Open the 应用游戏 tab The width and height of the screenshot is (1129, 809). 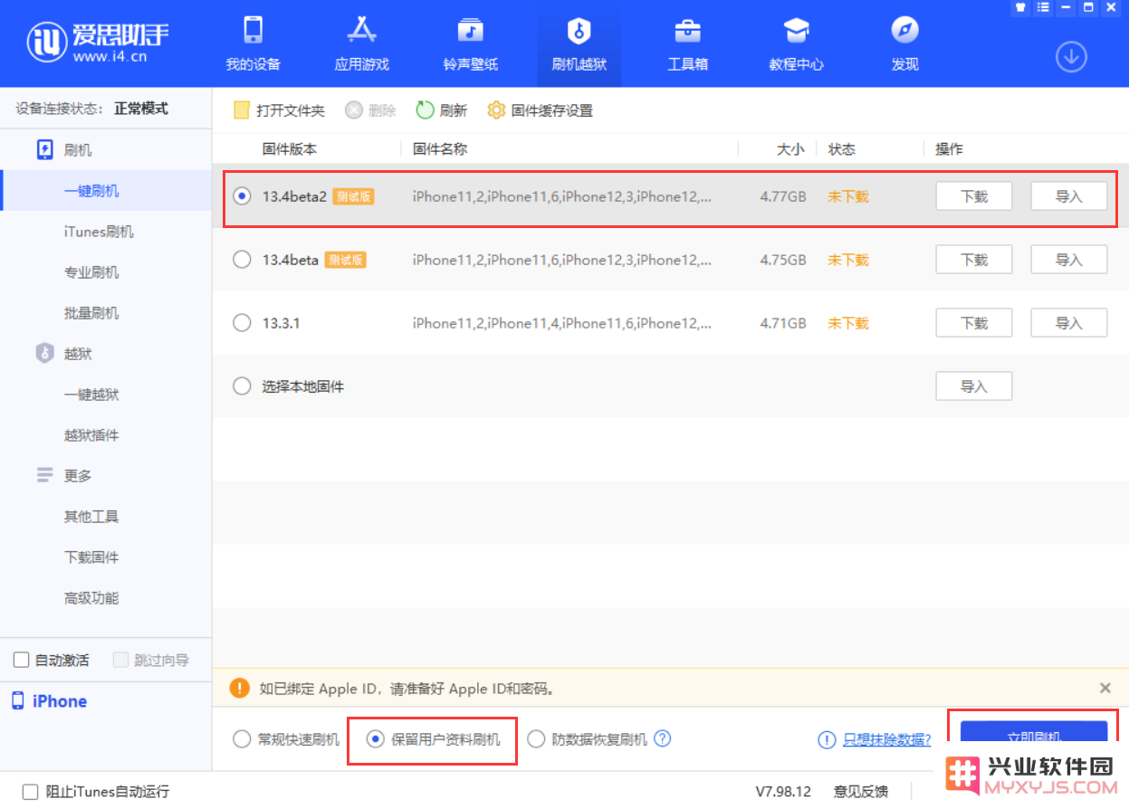click(361, 43)
